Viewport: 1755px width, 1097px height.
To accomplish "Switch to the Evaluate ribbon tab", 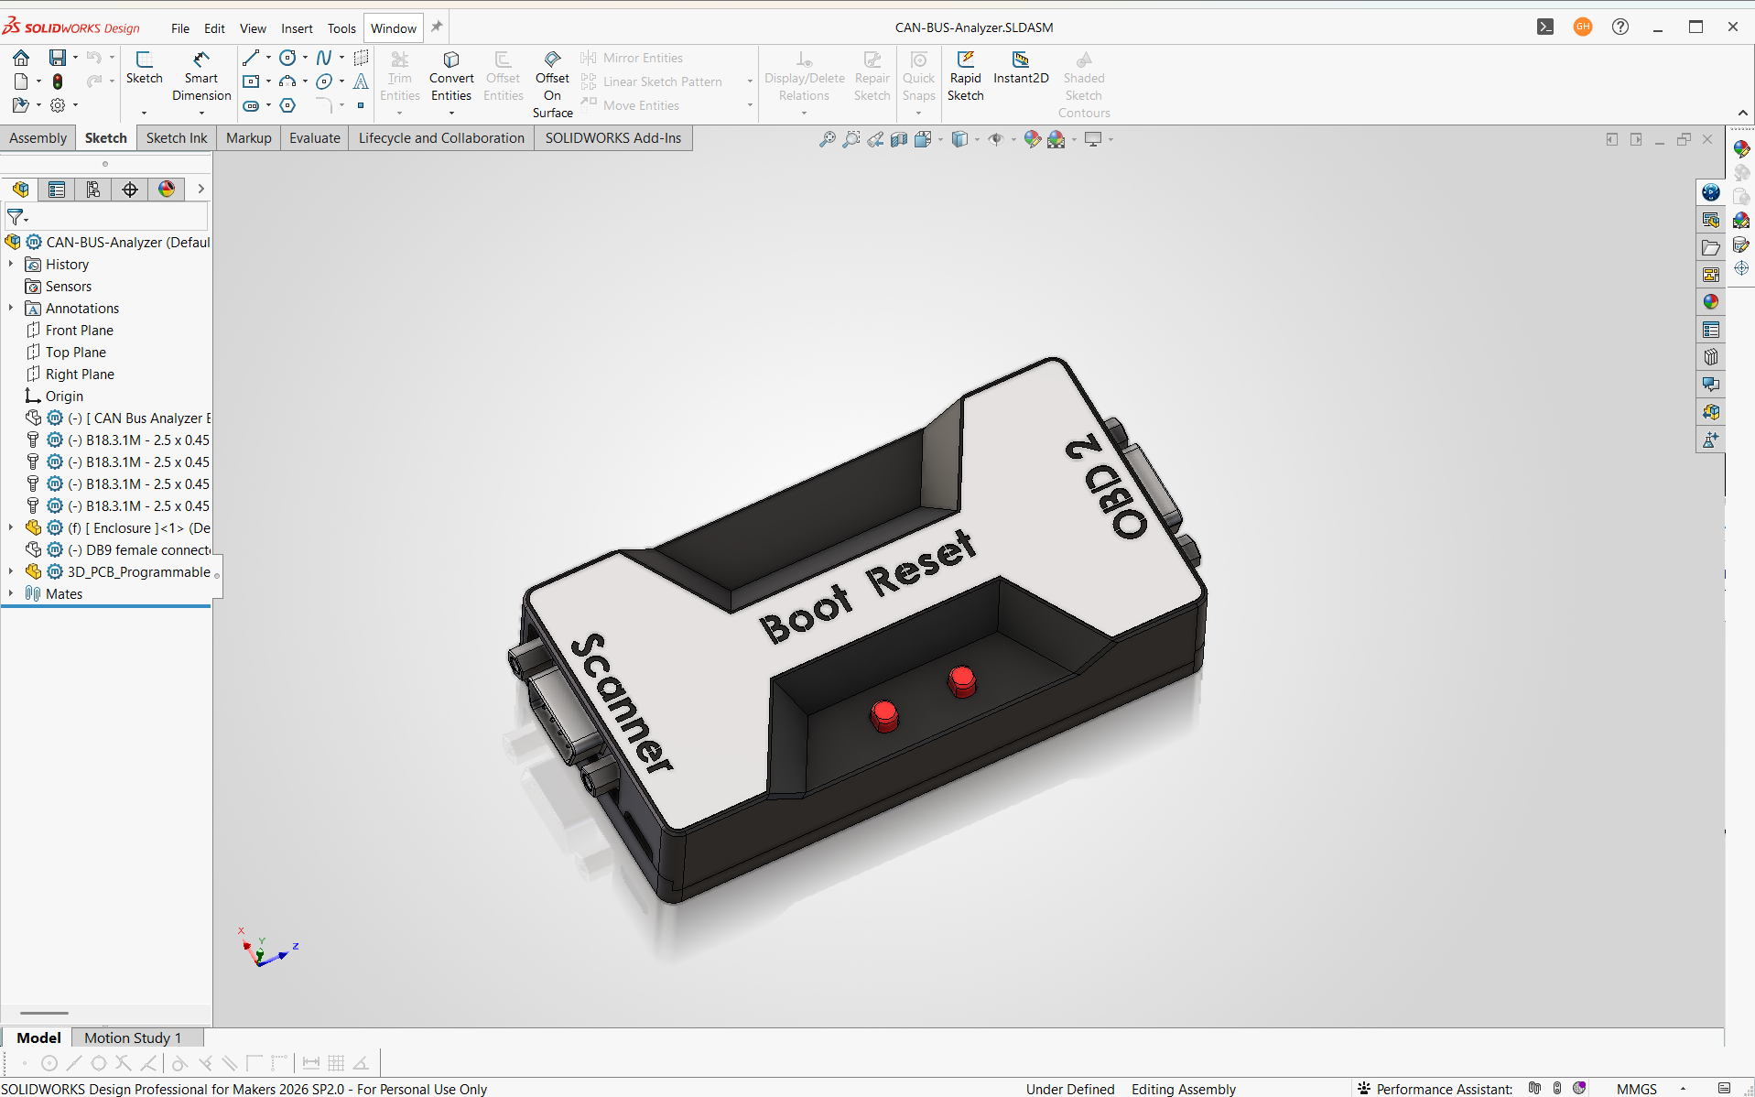I will click(x=315, y=138).
